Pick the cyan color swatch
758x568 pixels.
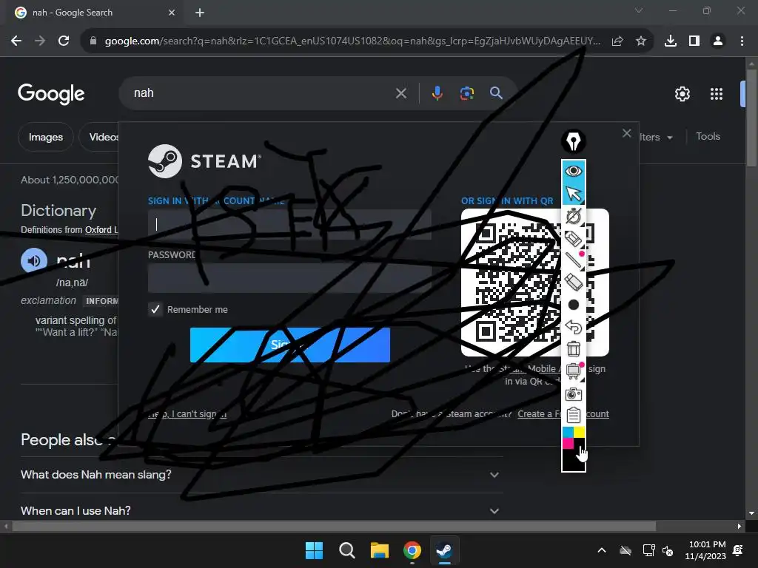(x=568, y=432)
